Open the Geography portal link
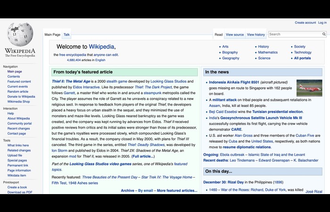This screenshot has height=212, width=330. [x=231, y=58]
